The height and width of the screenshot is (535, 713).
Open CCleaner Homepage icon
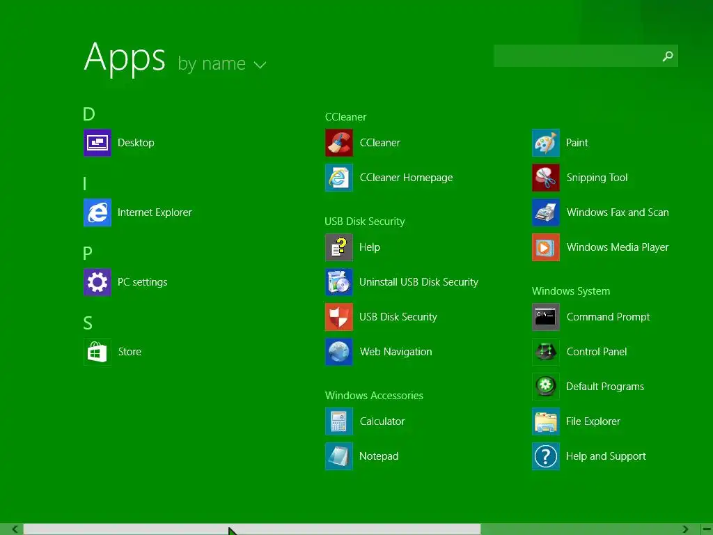click(339, 178)
